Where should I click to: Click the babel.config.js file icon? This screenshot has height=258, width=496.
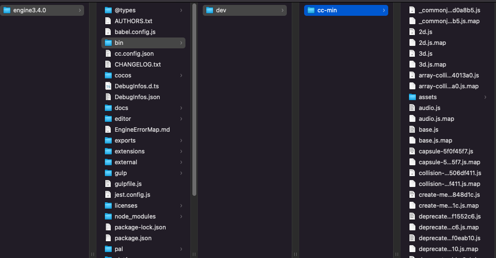(x=108, y=32)
